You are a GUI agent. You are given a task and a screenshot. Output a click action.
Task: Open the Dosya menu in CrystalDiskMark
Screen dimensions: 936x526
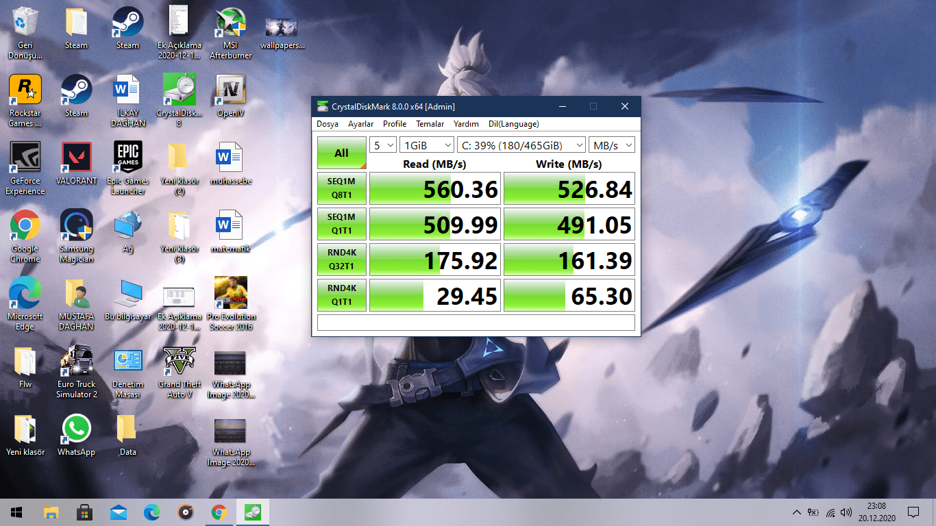point(328,124)
